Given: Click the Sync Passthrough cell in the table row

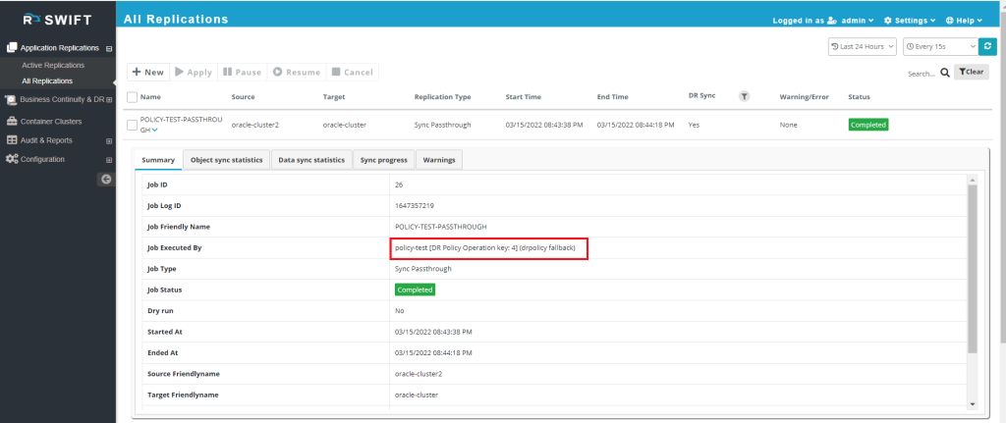Looking at the screenshot, I should coord(443,125).
